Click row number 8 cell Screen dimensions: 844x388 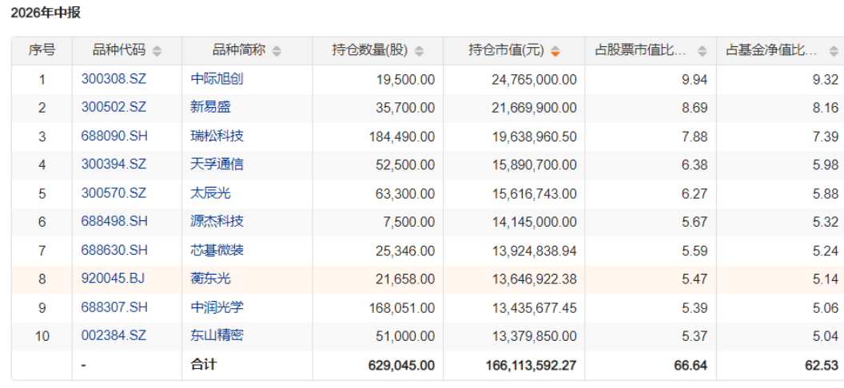[42, 279]
